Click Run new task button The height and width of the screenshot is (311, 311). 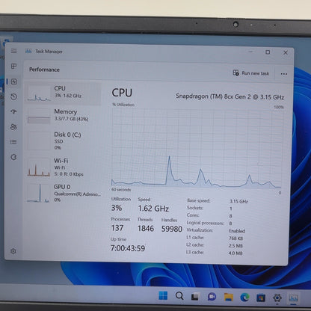[x=251, y=73]
